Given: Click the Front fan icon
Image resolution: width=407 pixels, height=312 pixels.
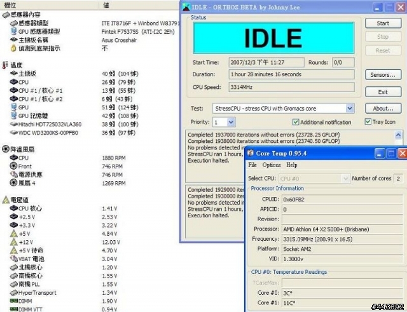Looking at the screenshot, I should click(x=13, y=166).
